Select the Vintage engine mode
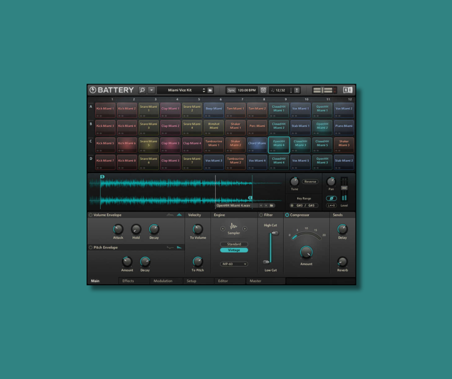 [x=234, y=250]
